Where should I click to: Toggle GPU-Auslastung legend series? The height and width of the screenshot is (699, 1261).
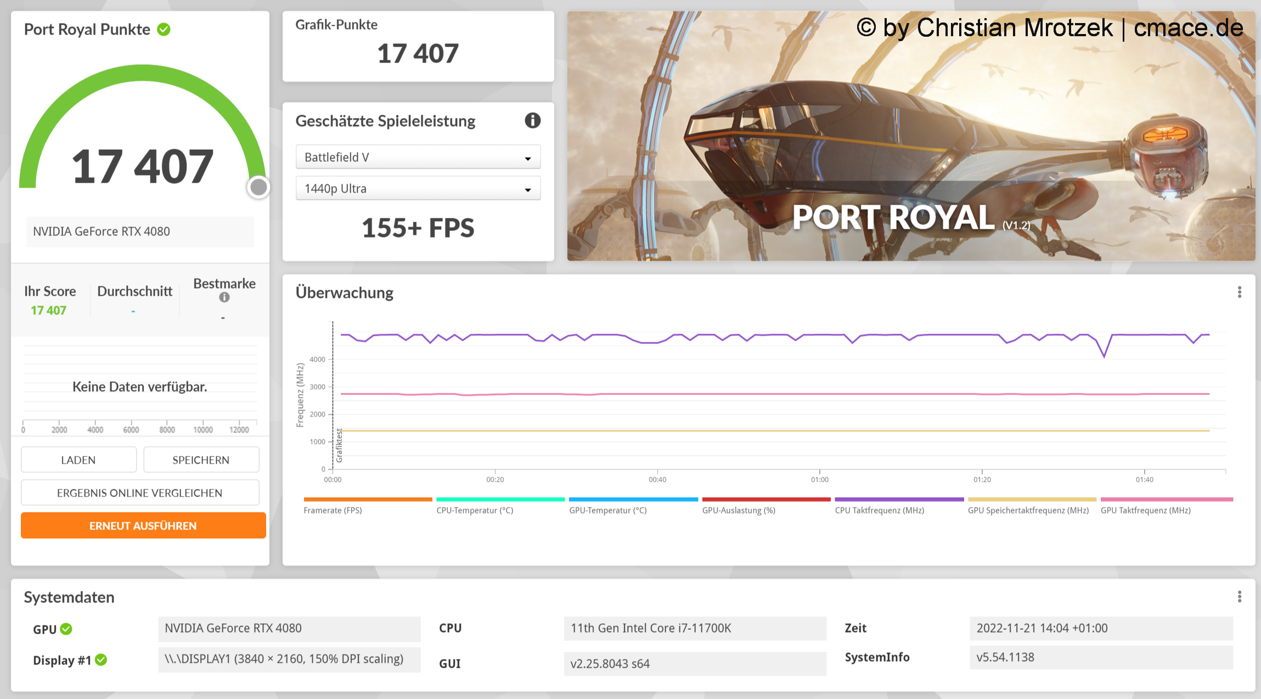click(x=739, y=510)
